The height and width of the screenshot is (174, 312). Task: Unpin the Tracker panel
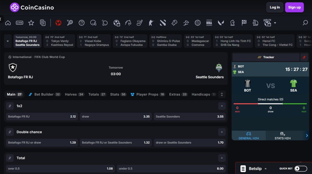pos(304,57)
